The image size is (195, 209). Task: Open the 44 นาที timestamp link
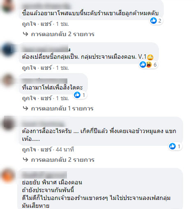coord(65,149)
